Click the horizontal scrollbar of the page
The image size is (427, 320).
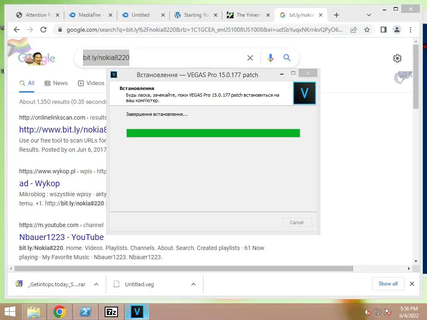coord(184,269)
